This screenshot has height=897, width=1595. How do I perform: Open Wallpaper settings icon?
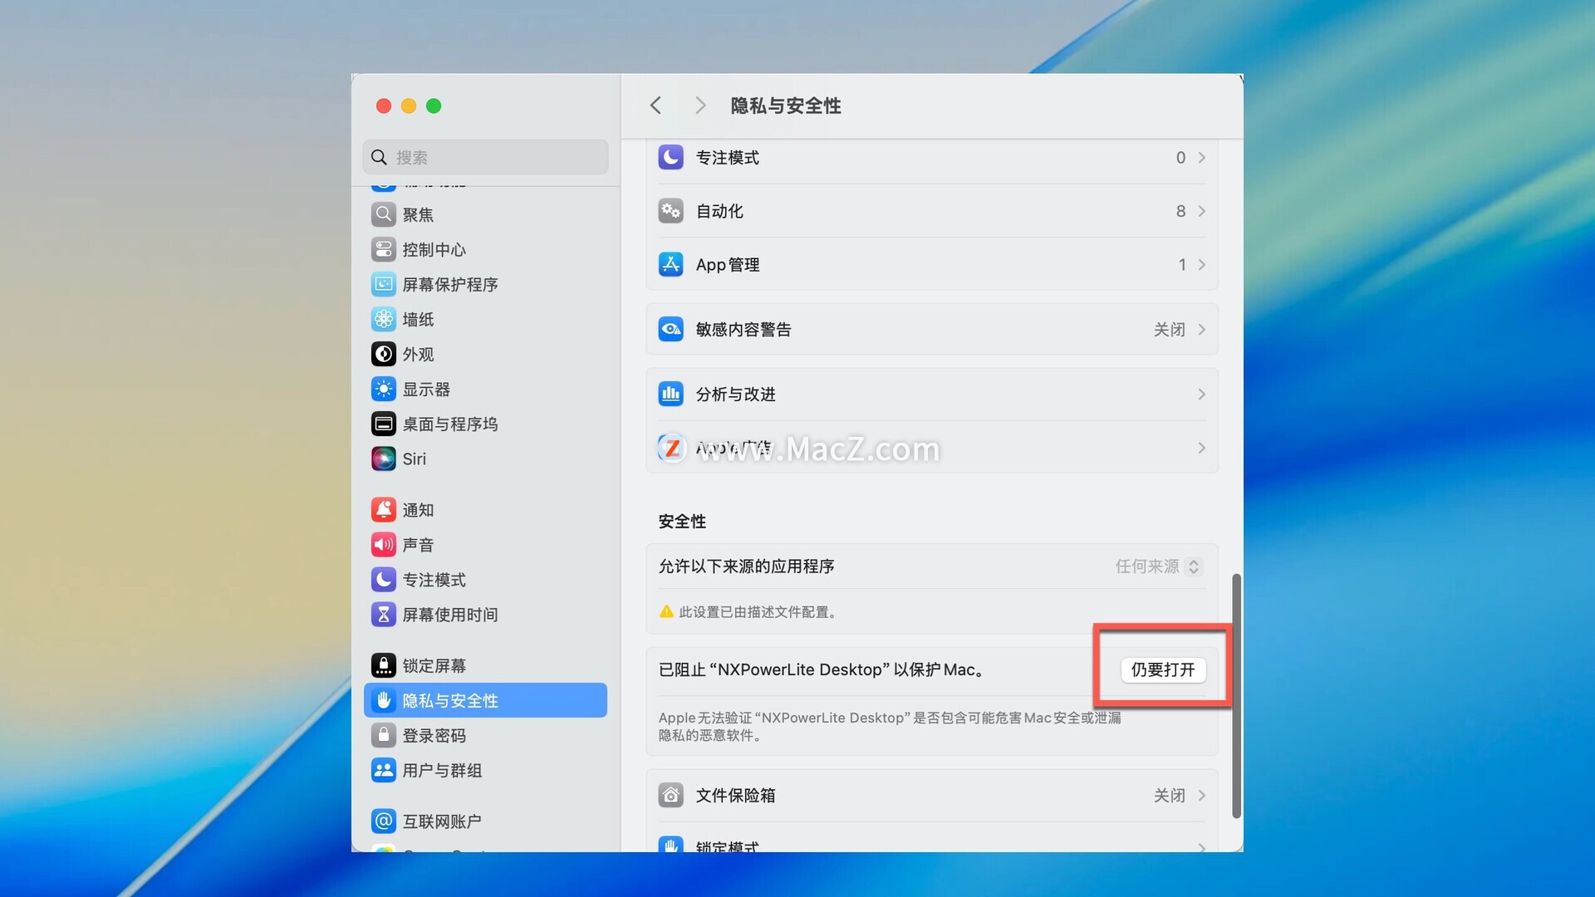click(x=383, y=319)
